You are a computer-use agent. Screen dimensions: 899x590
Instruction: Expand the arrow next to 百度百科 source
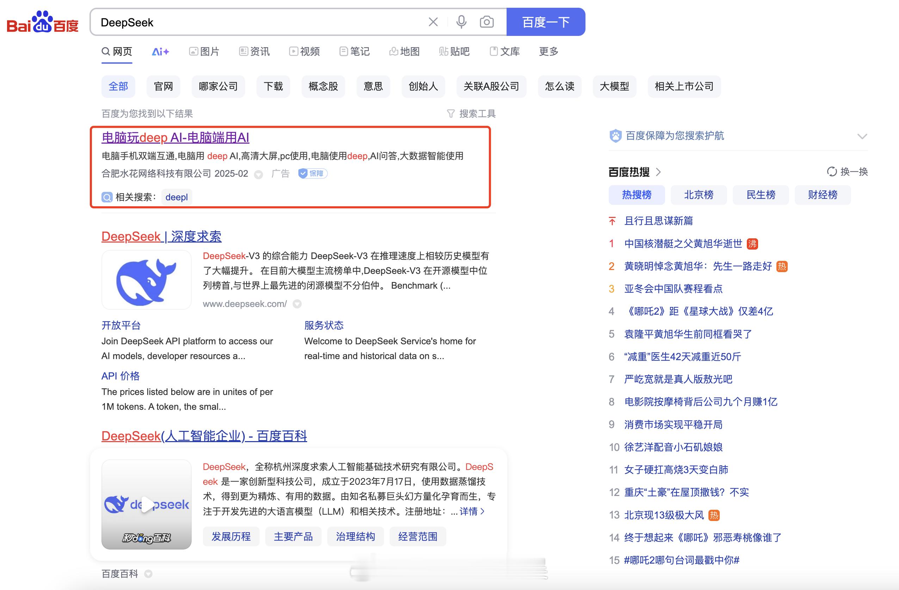tap(148, 574)
